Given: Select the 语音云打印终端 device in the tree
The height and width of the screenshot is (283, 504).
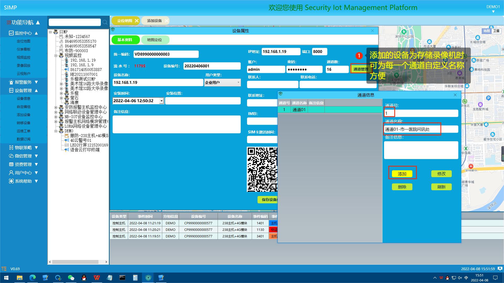Looking at the screenshot, I should coord(85,150).
